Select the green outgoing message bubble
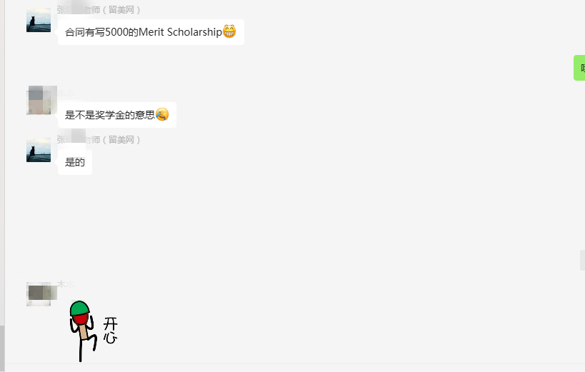Screen dimensions: 585x372 point(579,68)
